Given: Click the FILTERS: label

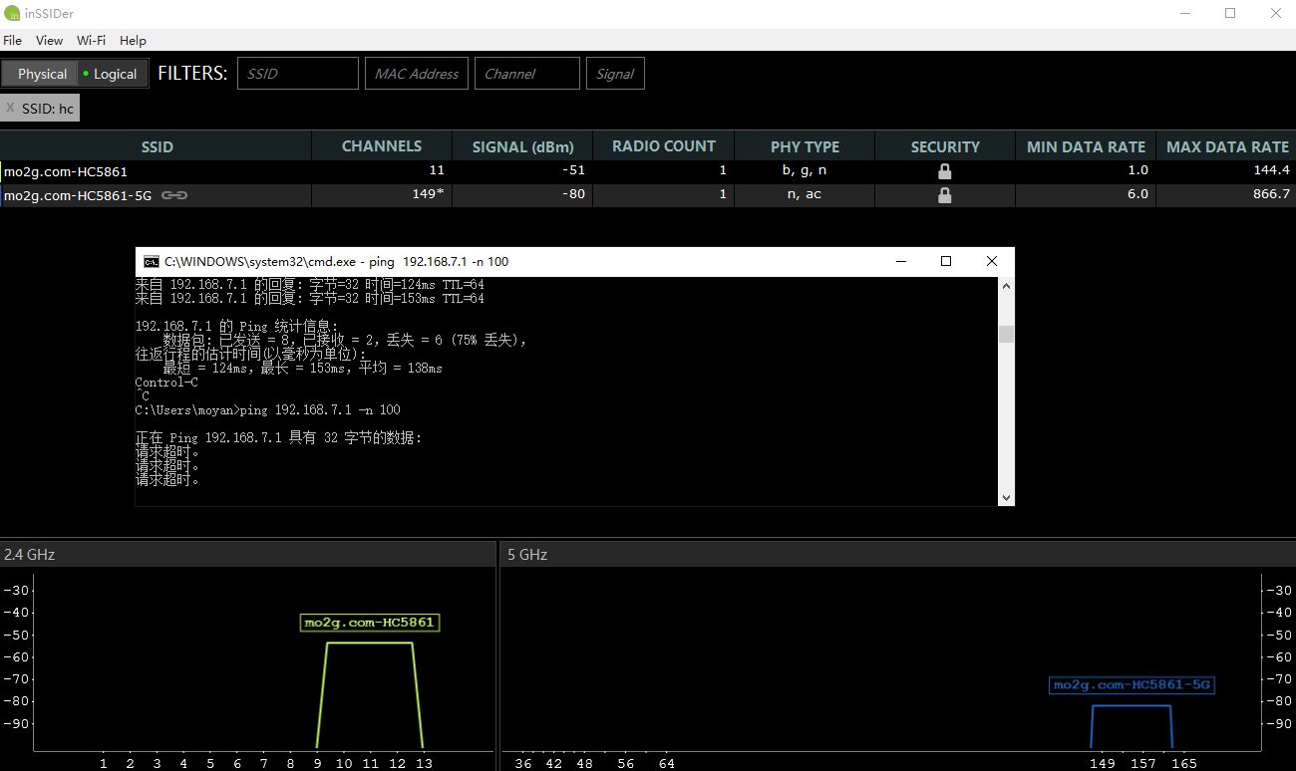Looking at the screenshot, I should coord(192,74).
